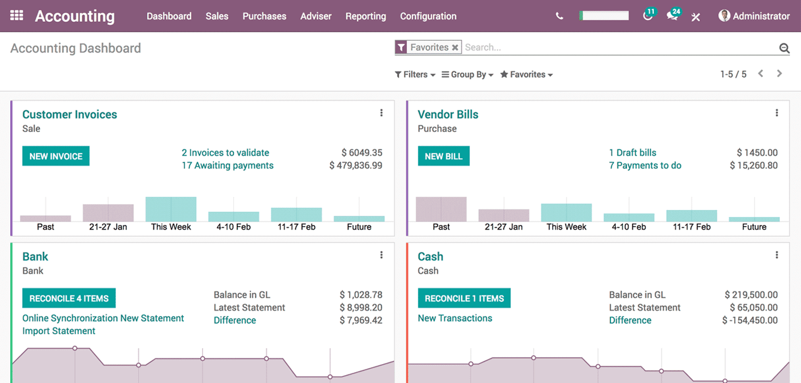801x383 pixels.
Task: Go to next page arrow
Action: (x=779, y=74)
